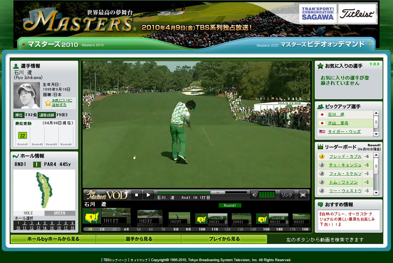Viewport: 393px width, 263px height.
Task: Click the star add-to-favorites icon
Action: [48, 102]
